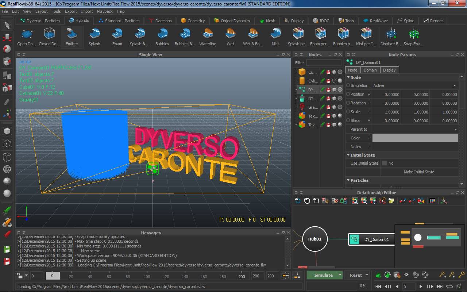The width and height of the screenshot is (467, 292).
Task: Click the Splash per ID icon
Action: [298, 37]
